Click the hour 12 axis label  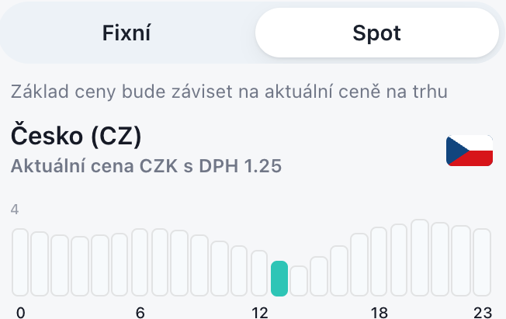(x=259, y=312)
